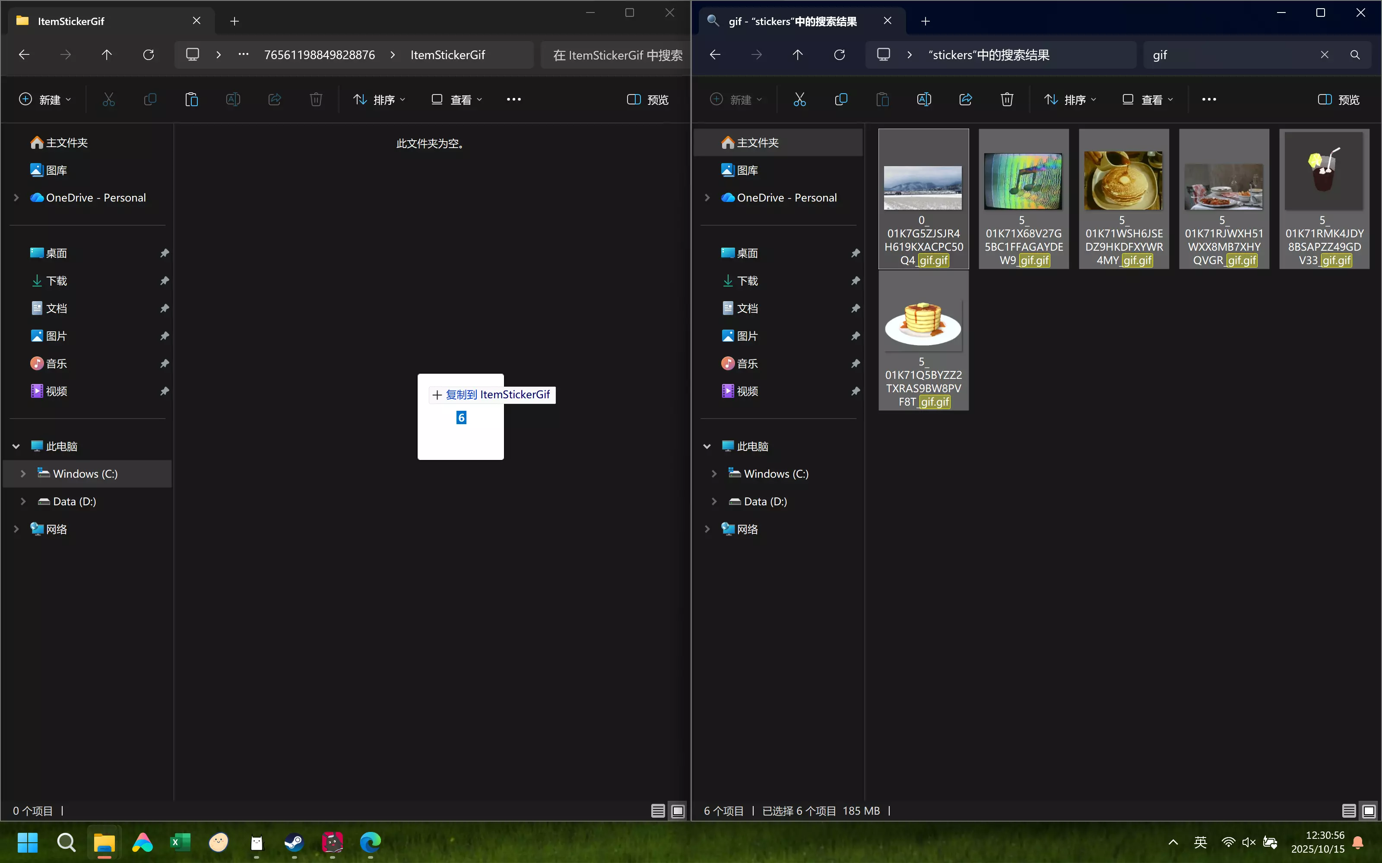The width and height of the screenshot is (1382, 863).
Task: Click the Copy icon in the right window toolbar
Action: pos(840,99)
